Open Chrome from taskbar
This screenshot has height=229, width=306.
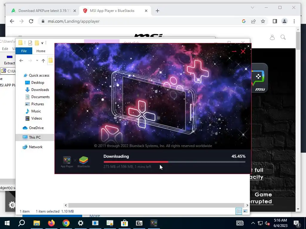66,223
